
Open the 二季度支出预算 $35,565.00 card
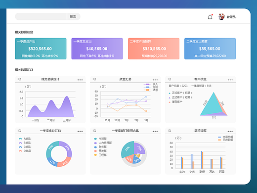210,48
